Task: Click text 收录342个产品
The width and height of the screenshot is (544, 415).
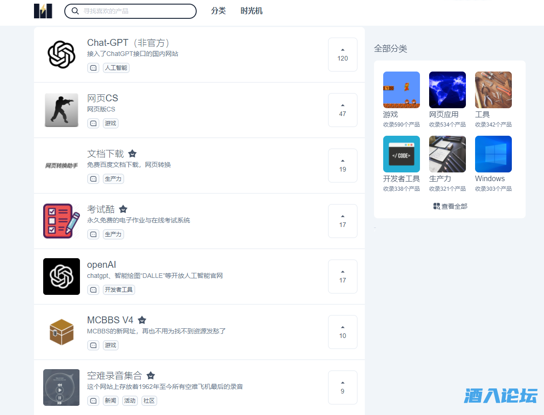Action: (493, 125)
